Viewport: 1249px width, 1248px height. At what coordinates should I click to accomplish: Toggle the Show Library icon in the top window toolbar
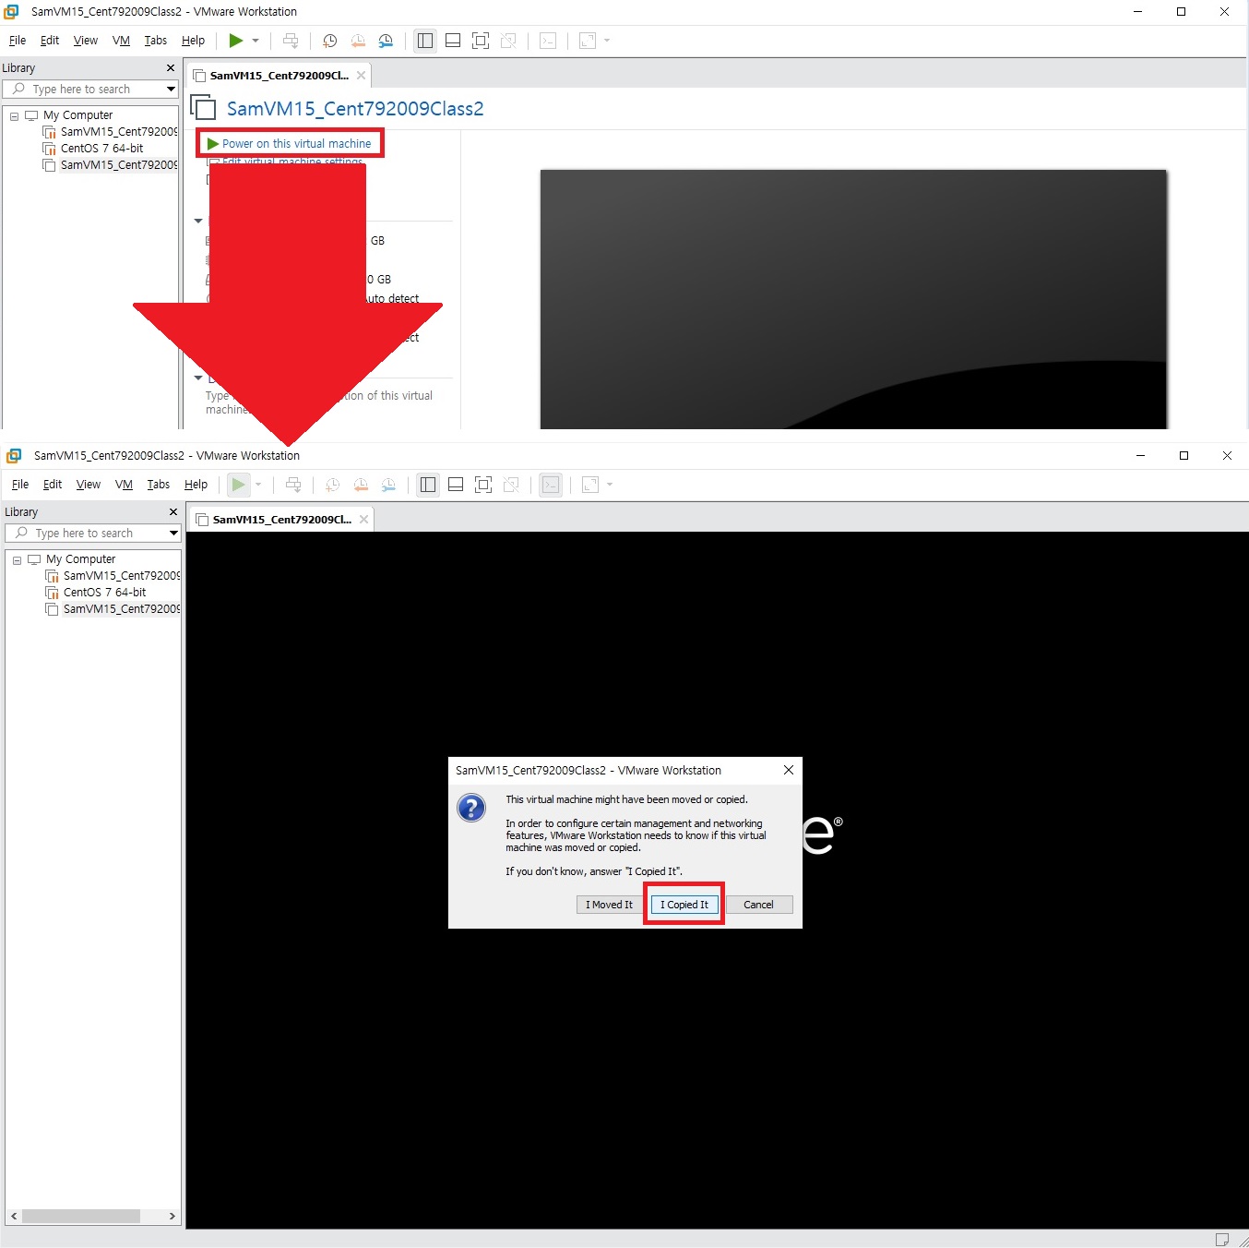point(425,41)
